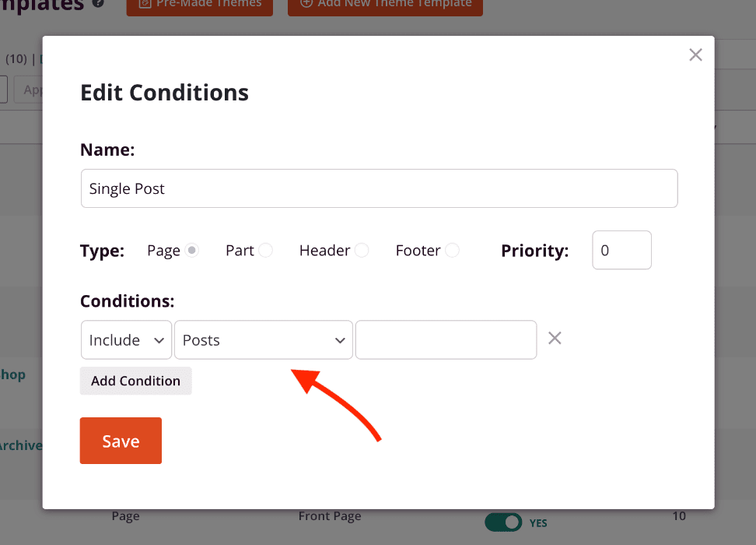Screen dimensions: 756x545
Task: Click the Add Condition button
Action: tap(135, 381)
